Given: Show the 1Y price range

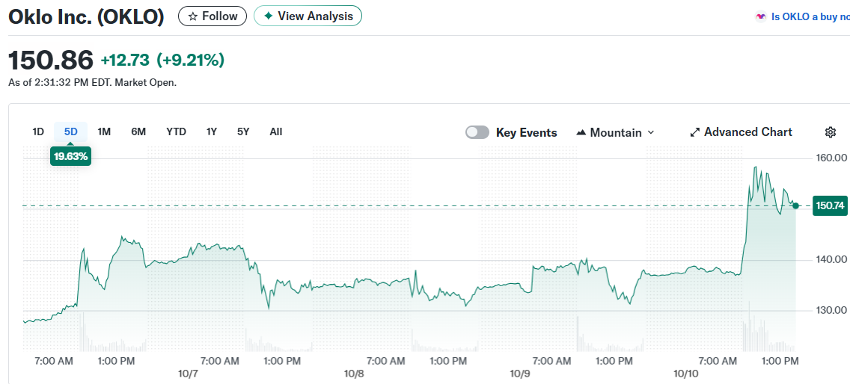Looking at the screenshot, I should 212,131.
